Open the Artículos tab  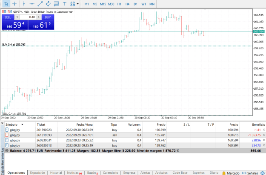(161, 172)
